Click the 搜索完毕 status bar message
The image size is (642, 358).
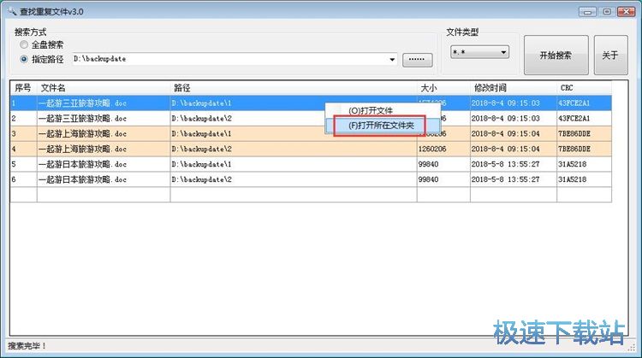[27, 346]
